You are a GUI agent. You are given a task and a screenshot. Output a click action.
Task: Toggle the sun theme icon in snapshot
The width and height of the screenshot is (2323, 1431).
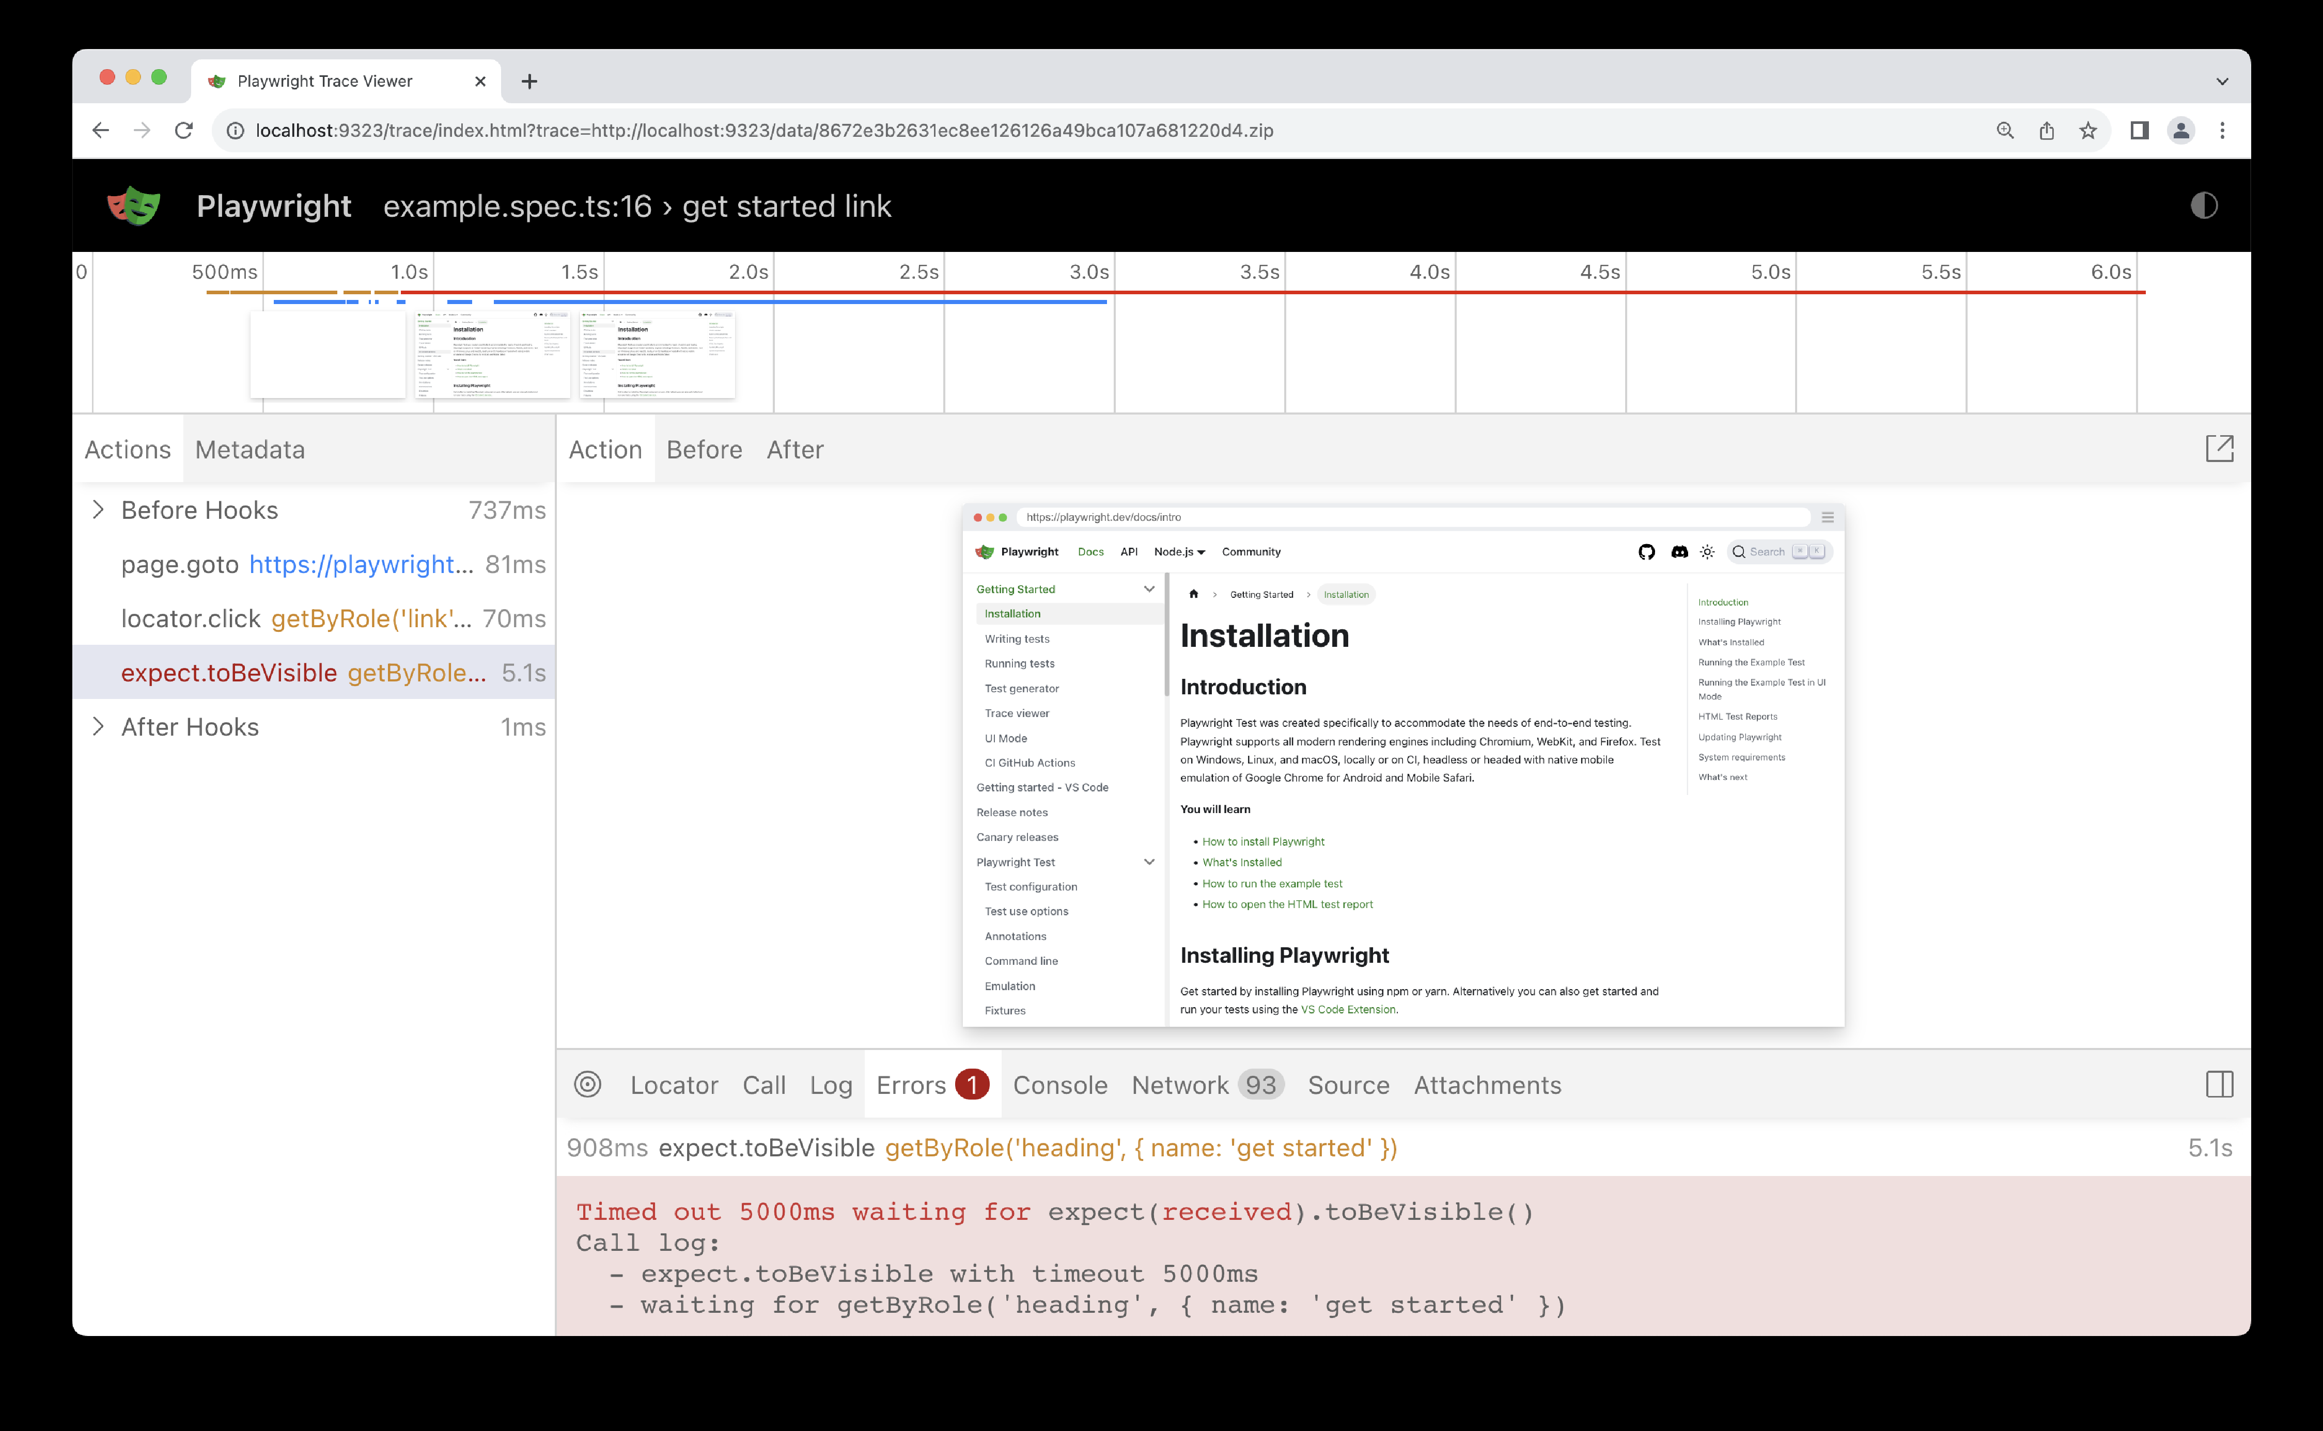tap(1707, 552)
